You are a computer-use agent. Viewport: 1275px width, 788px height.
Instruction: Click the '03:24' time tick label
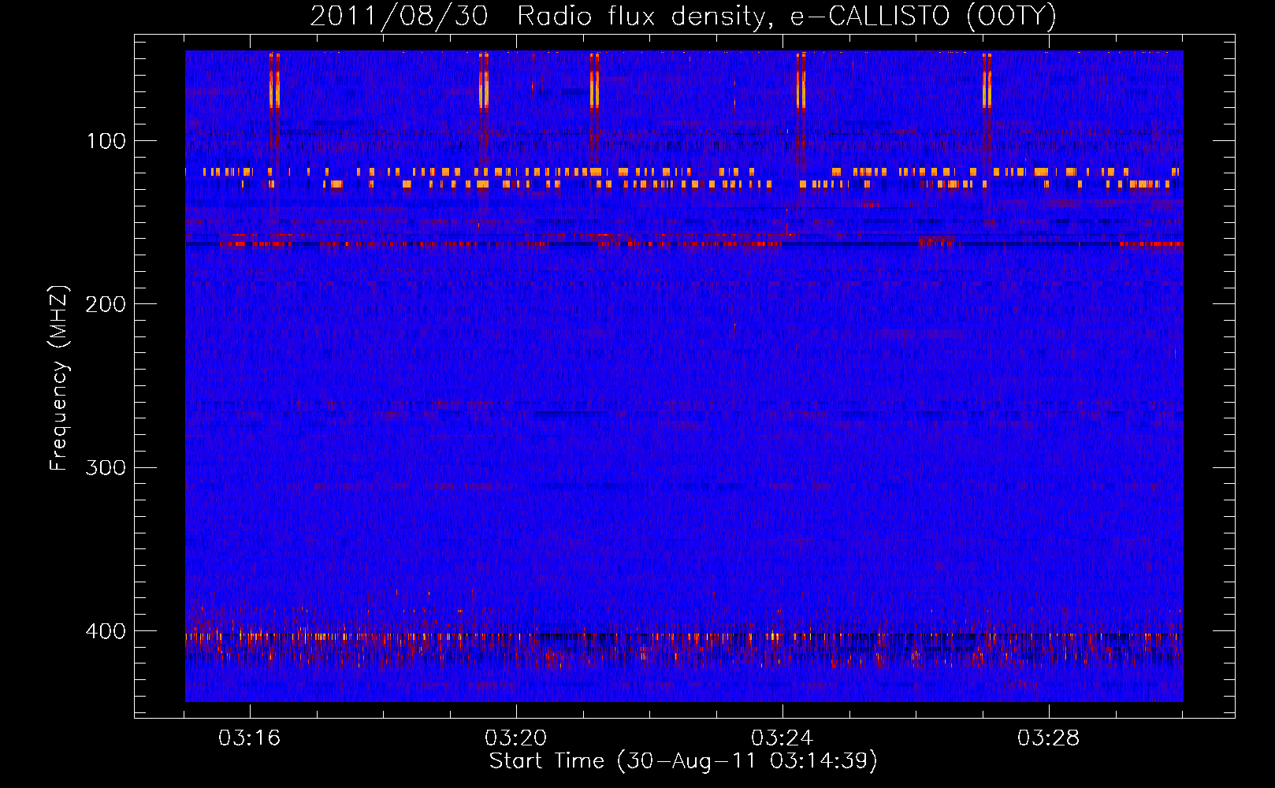pos(782,738)
